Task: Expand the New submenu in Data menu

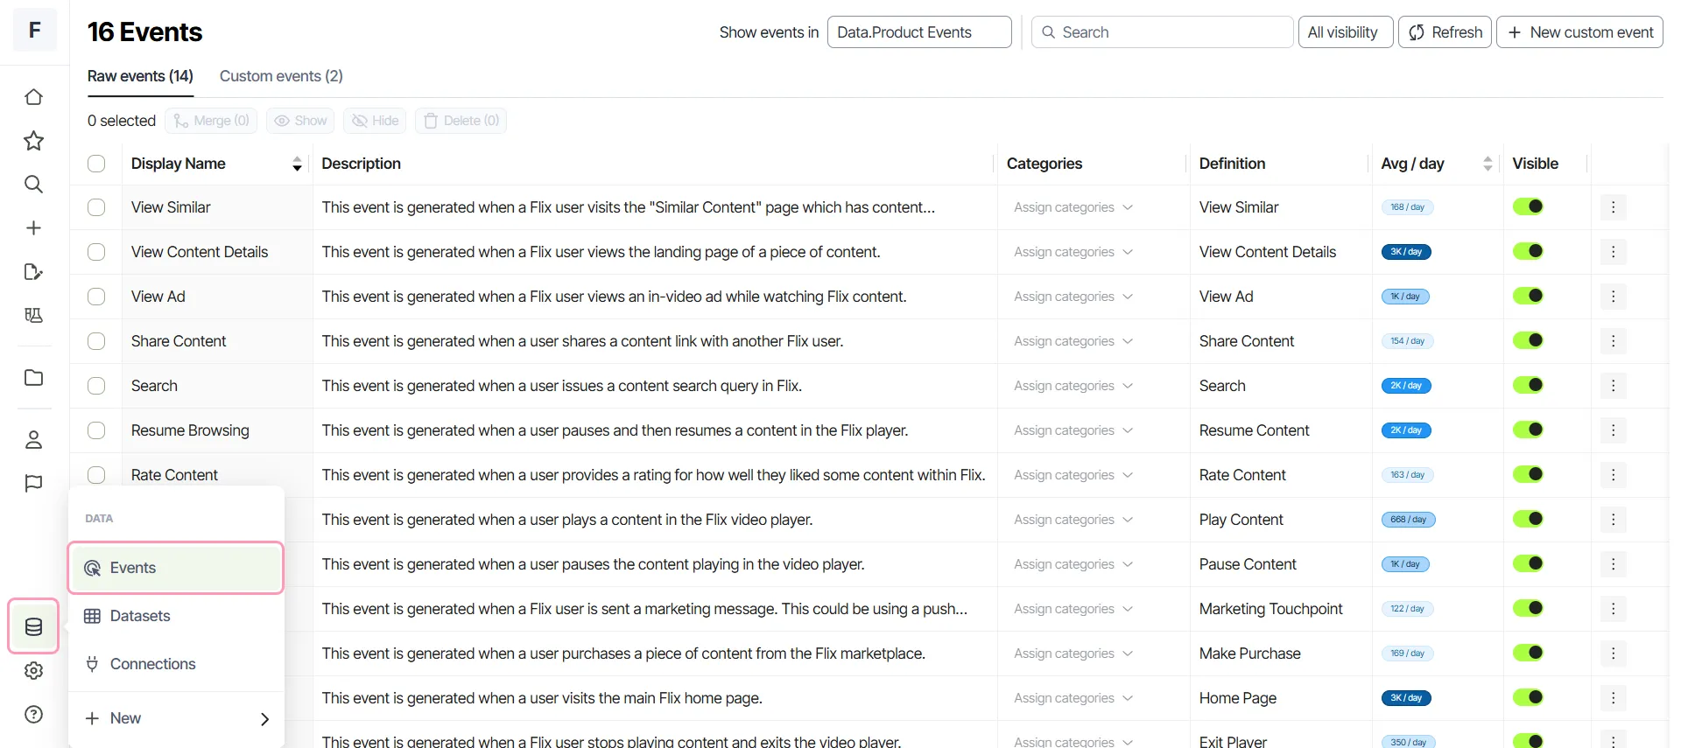Action: pyautogui.click(x=176, y=718)
